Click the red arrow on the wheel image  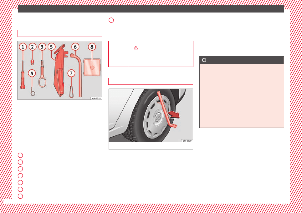174,114
